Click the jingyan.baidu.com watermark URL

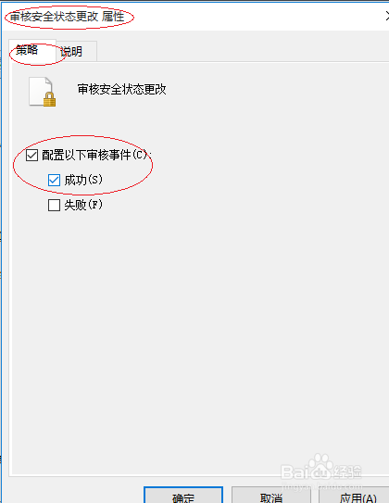tap(321, 486)
